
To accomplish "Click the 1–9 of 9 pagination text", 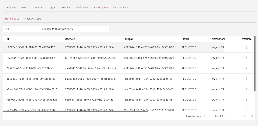I will tap(219, 116).
